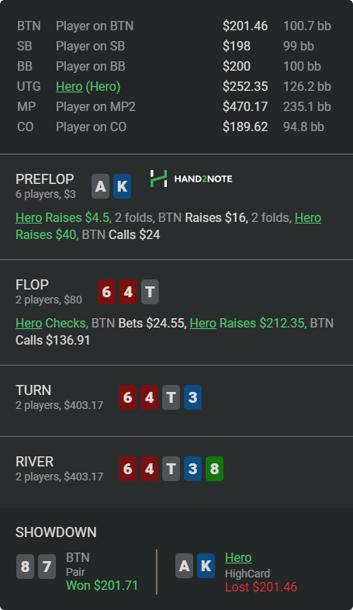
Task: Click the Player on MP2 row
Action: (177, 106)
